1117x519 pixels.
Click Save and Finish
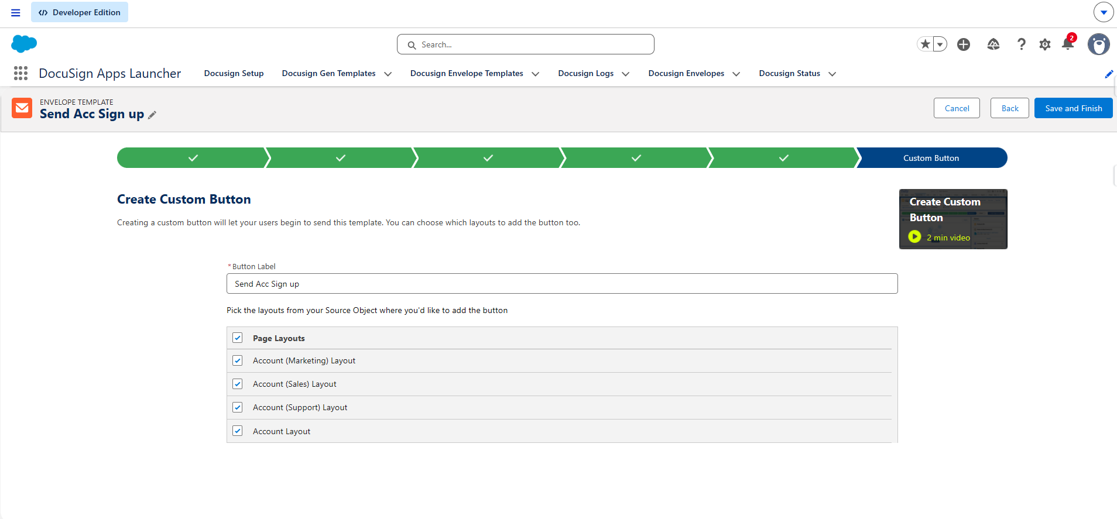(1074, 108)
